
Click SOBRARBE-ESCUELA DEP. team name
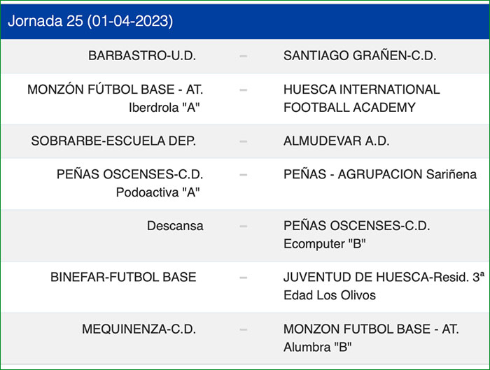(x=113, y=141)
